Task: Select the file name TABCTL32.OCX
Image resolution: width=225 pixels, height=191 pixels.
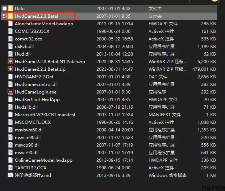Action: pyautogui.click(x=31, y=168)
